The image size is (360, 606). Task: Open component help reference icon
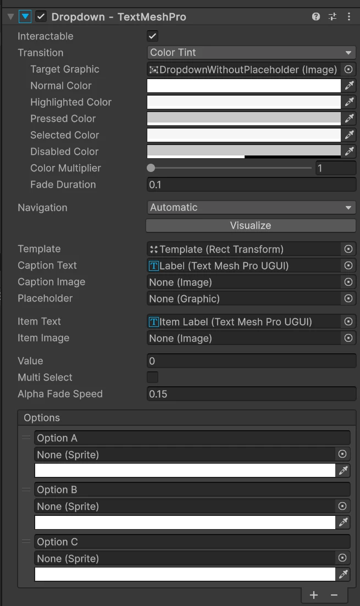[x=316, y=16]
